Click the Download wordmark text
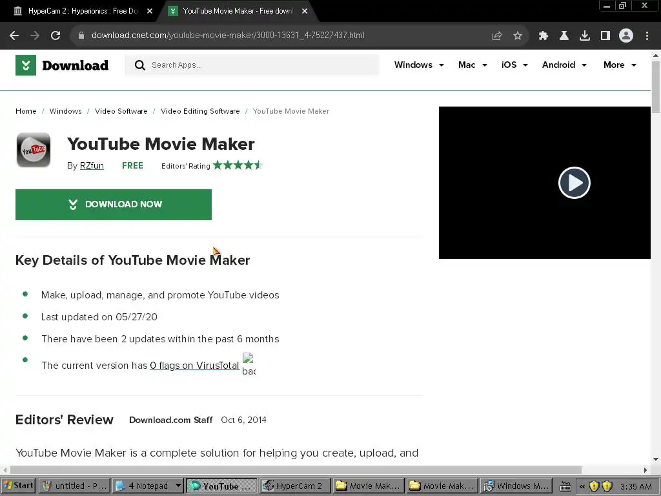 click(x=75, y=65)
